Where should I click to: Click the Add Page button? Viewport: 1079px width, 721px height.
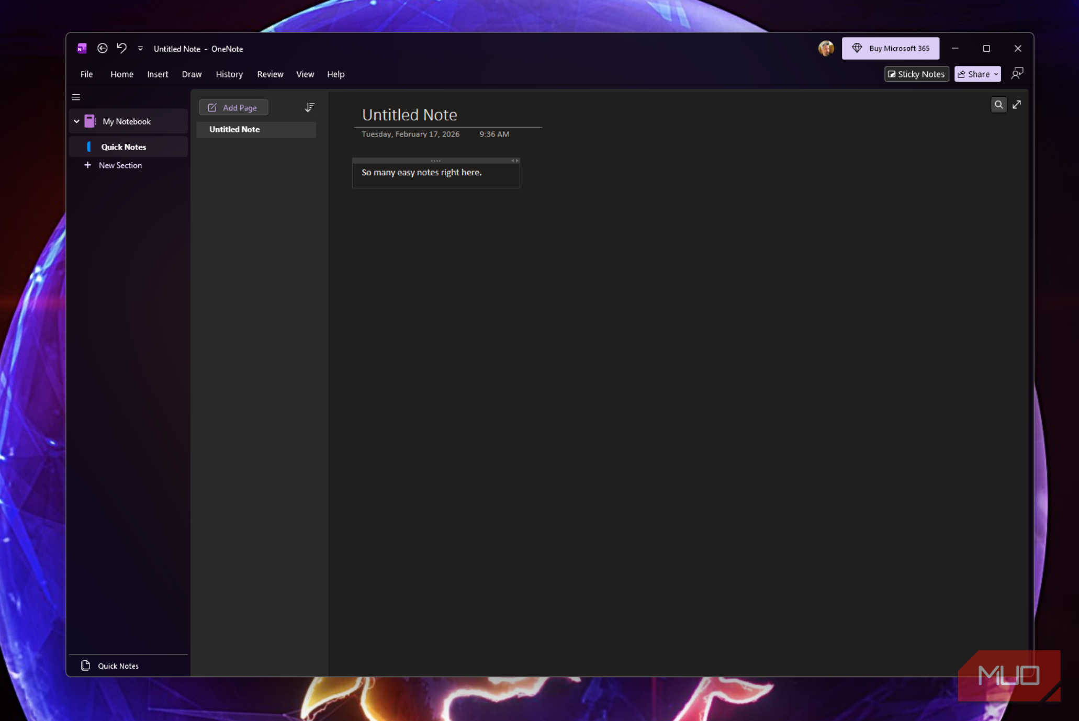[233, 107]
